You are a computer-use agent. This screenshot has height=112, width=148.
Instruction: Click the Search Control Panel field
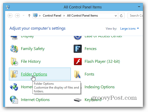tap(135, 16)
